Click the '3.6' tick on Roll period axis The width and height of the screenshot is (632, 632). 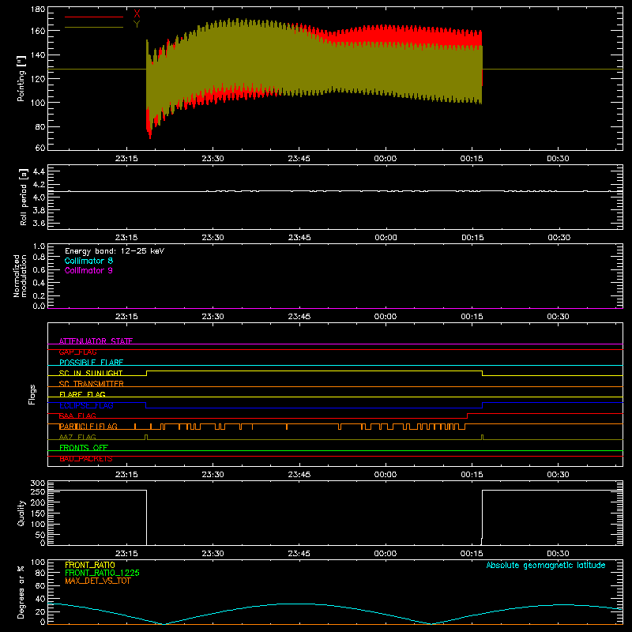pos(39,223)
